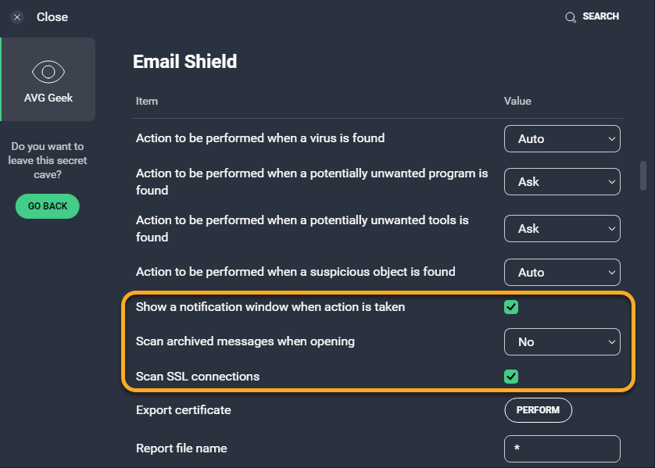This screenshot has width=655, height=468.
Task: Click the Report file name field
Action: click(x=562, y=449)
